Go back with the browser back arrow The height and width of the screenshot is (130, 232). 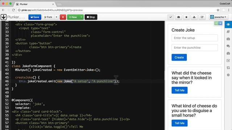pos(3,10)
